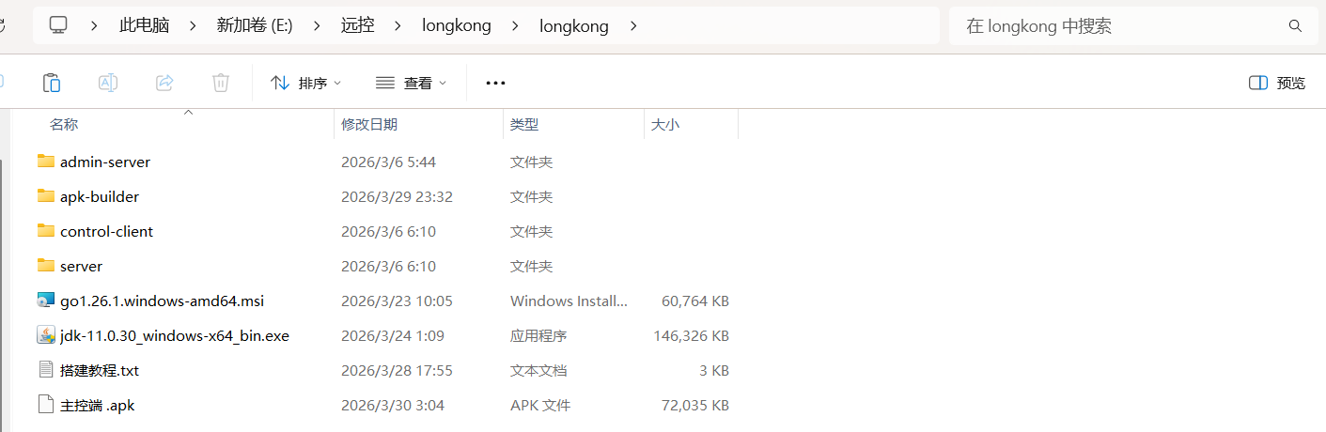The image size is (1326, 432).
Task: Click the type cell 应用程序
Action: [x=538, y=335]
